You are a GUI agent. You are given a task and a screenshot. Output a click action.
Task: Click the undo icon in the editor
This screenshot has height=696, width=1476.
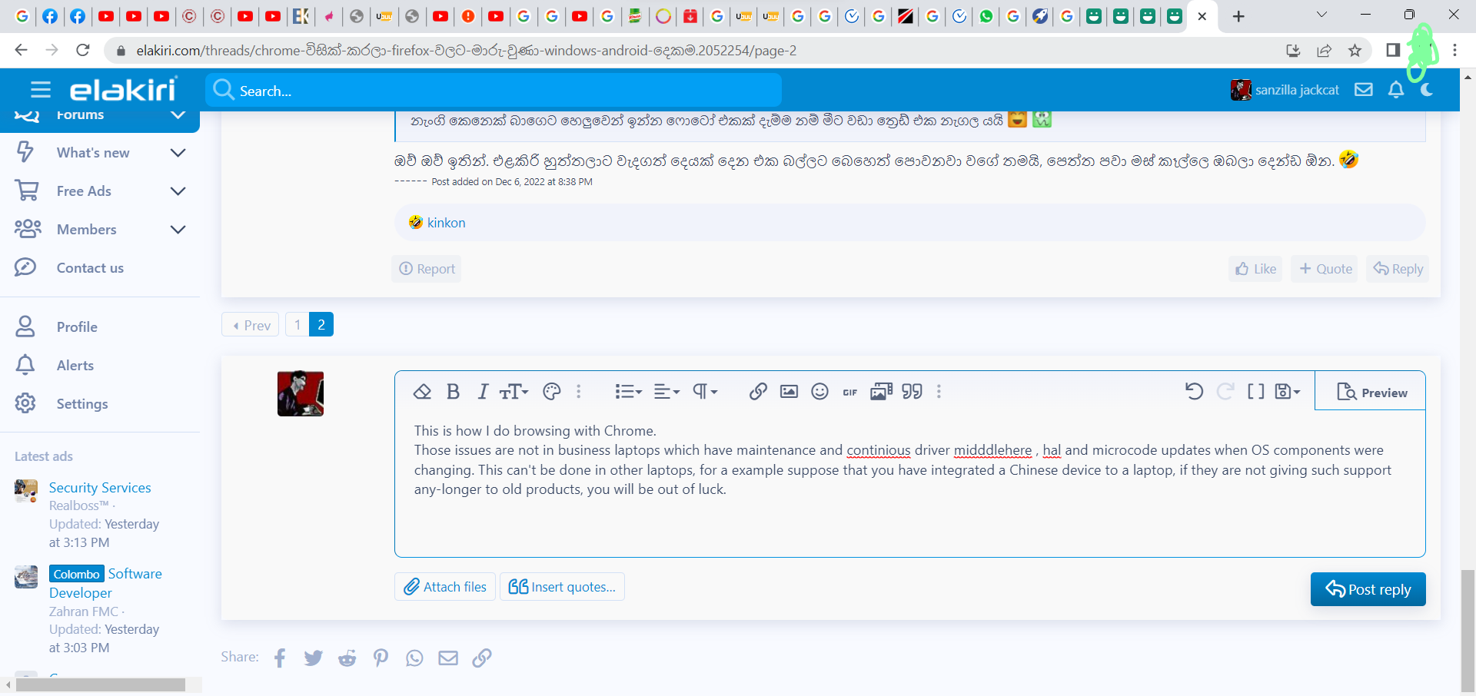click(x=1194, y=392)
